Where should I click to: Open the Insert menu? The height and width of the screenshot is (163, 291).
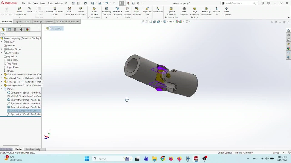(x=43, y=3)
